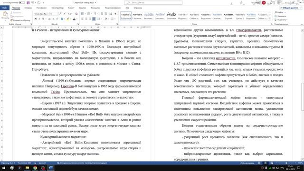Image resolution: width=304 pixels, height=171 pixels.
Task: Apply the Обычный style
Action: point(126,16)
